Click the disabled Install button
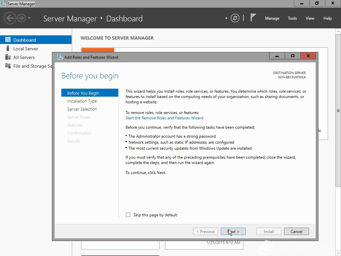The image size is (341, 256). pos(269,231)
